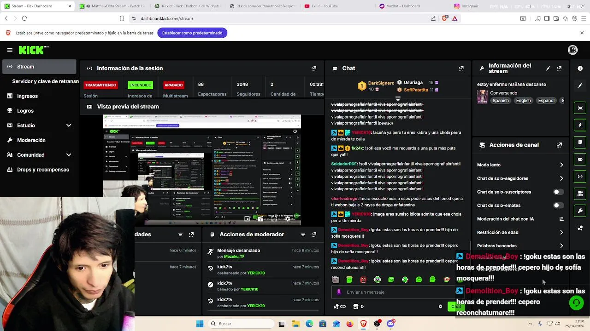Filter the Acciones de moderador list
Viewport: 590px width, 331px height.
pos(303,234)
